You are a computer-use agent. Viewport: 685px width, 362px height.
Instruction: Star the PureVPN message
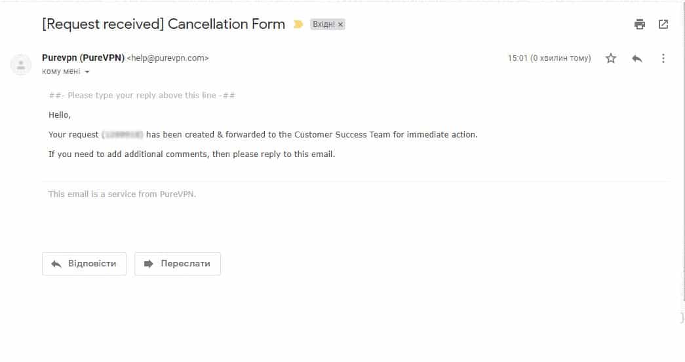point(611,58)
